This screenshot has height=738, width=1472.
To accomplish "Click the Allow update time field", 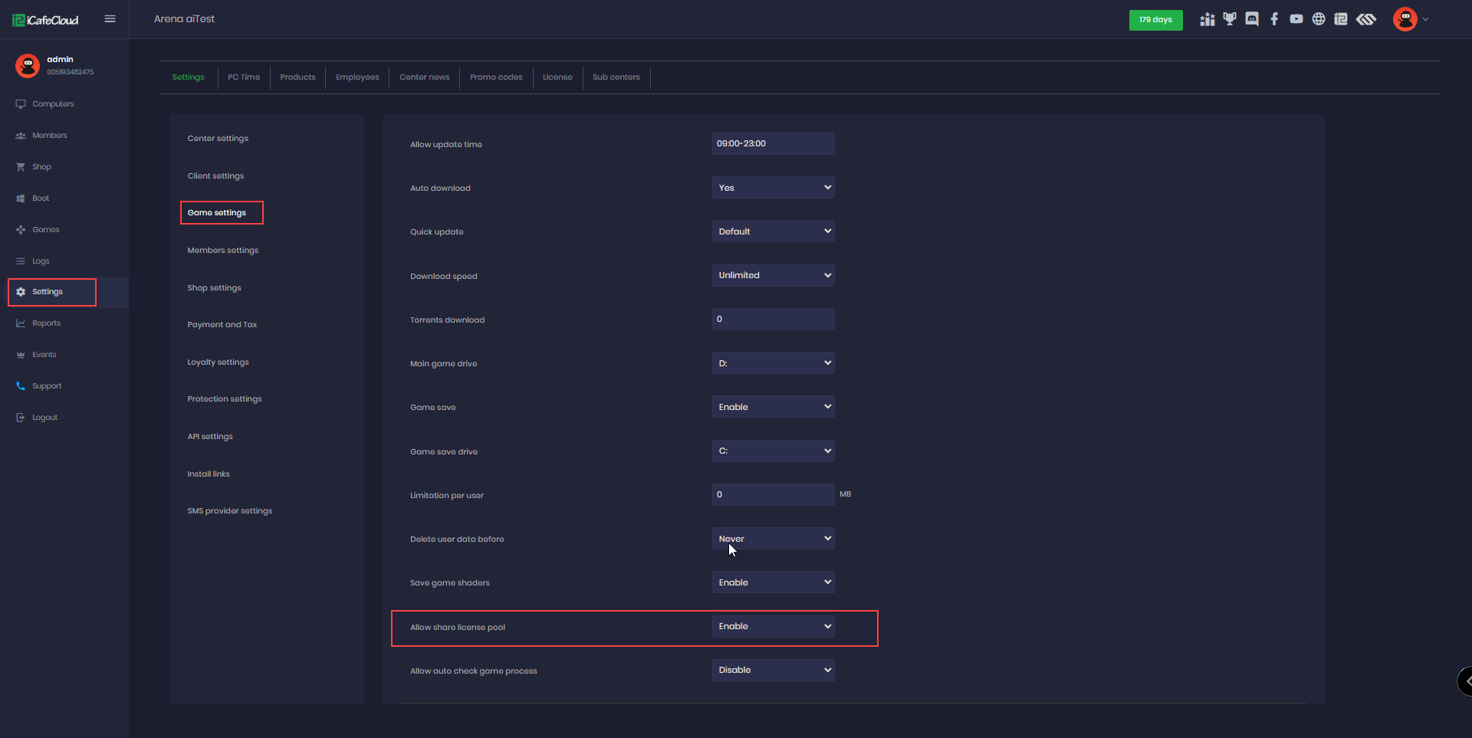I will point(773,144).
